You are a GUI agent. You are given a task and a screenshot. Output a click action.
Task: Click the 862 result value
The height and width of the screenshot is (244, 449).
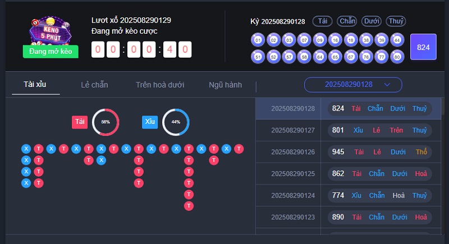click(x=338, y=174)
